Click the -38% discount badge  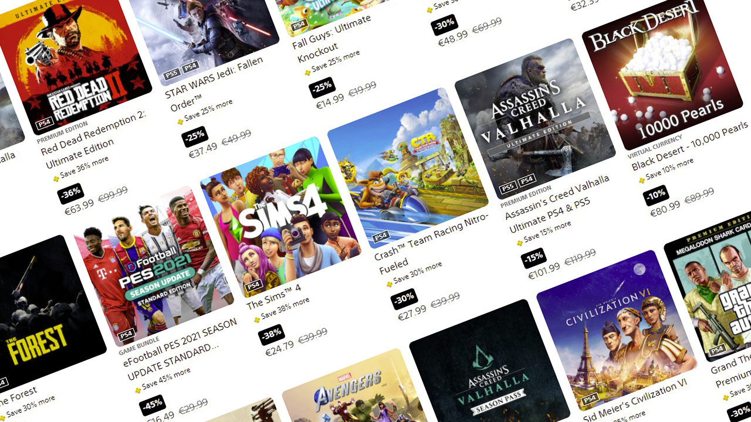271,335
